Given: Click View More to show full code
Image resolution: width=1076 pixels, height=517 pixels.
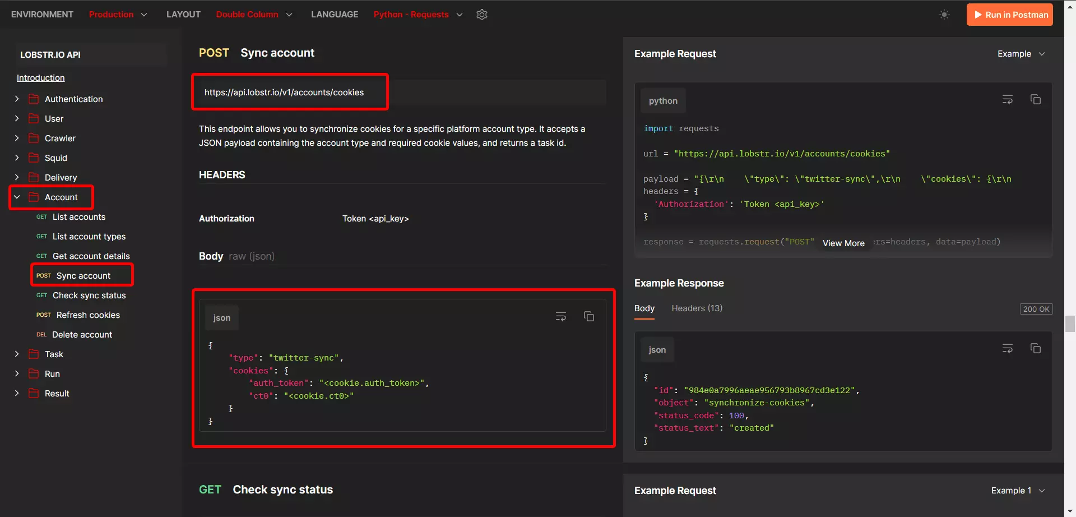Looking at the screenshot, I should (843, 243).
